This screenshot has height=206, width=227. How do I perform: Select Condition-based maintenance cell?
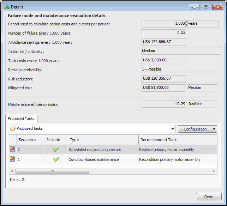[x=103, y=159]
